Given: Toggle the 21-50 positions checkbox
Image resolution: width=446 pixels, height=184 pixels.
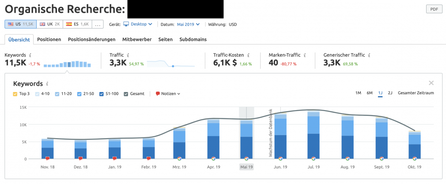Looking at the screenshot, I should (79, 94).
